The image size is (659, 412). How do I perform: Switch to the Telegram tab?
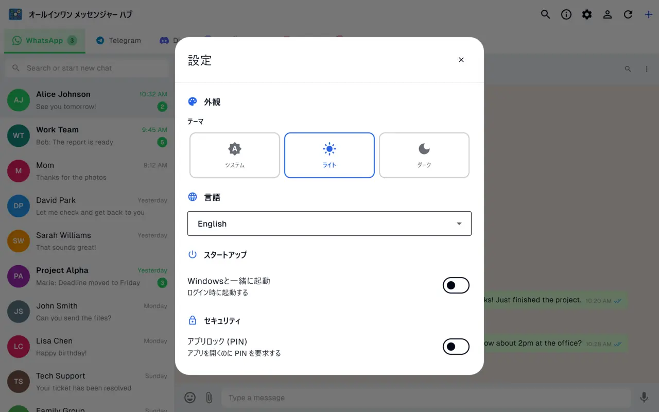118,41
